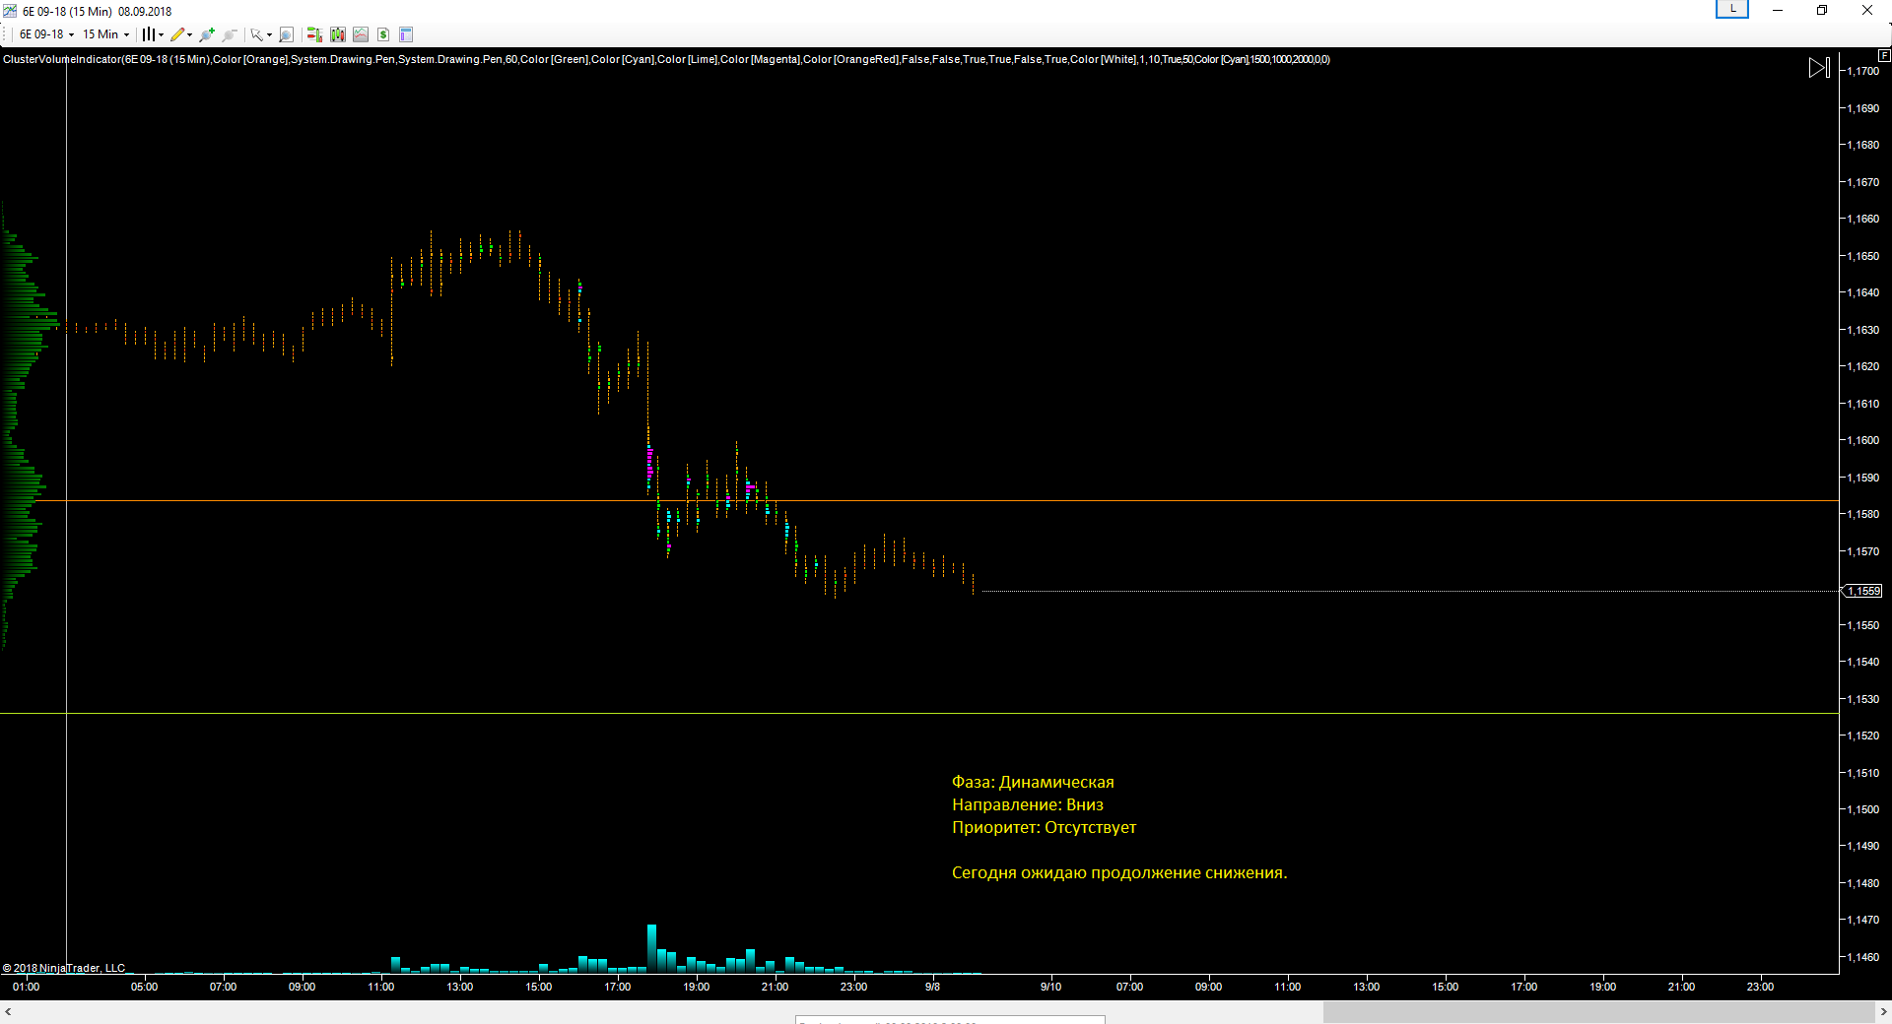Open the bar chart style selector
This screenshot has width=1892, height=1024.
(x=152, y=34)
